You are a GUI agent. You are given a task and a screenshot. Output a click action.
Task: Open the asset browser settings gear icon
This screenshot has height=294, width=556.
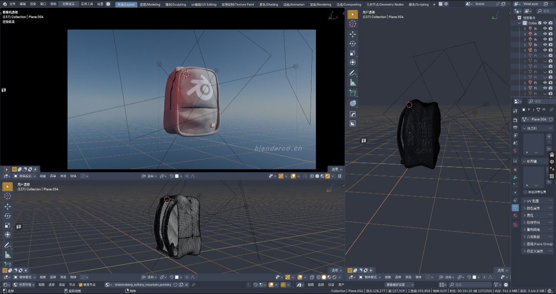(x=506, y=285)
